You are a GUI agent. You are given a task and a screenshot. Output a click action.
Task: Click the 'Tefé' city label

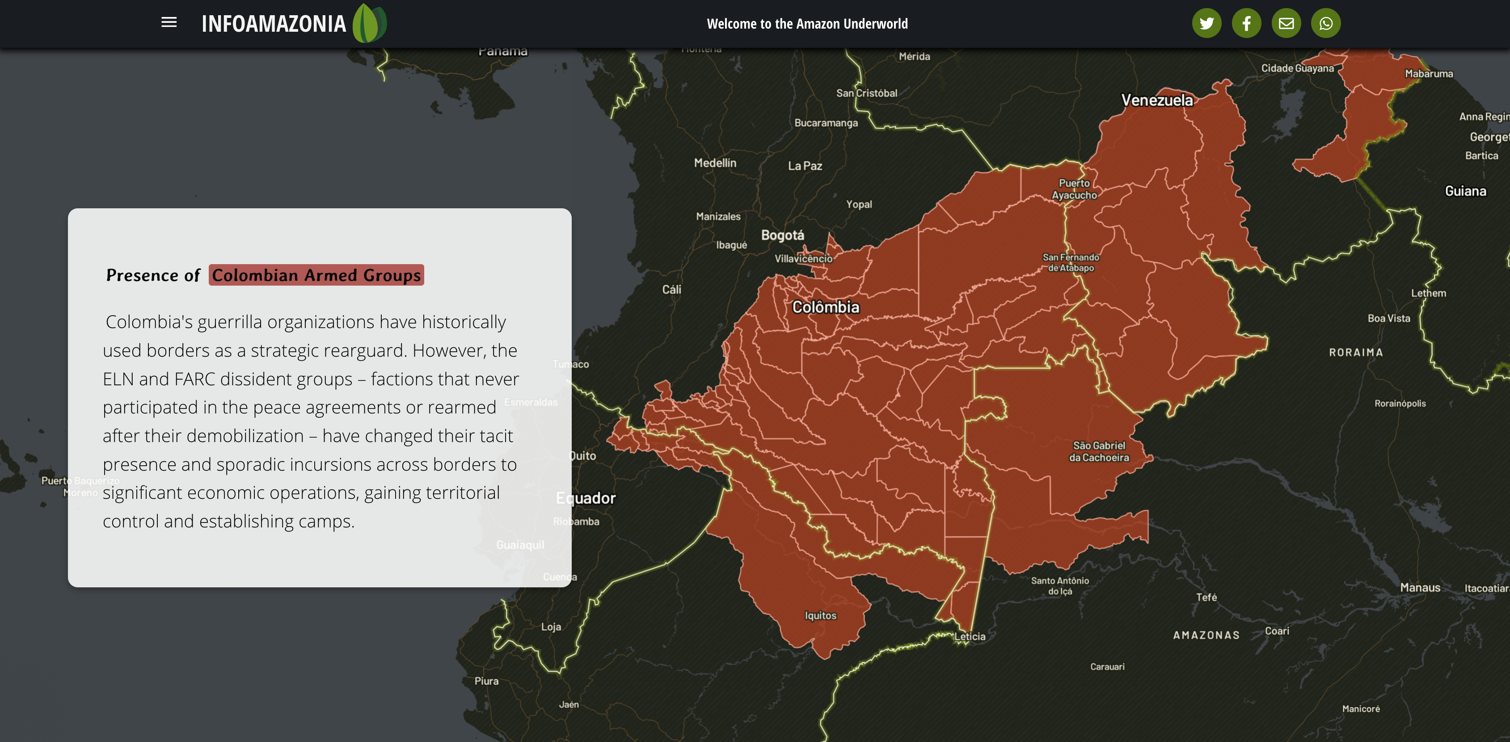point(1206,597)
